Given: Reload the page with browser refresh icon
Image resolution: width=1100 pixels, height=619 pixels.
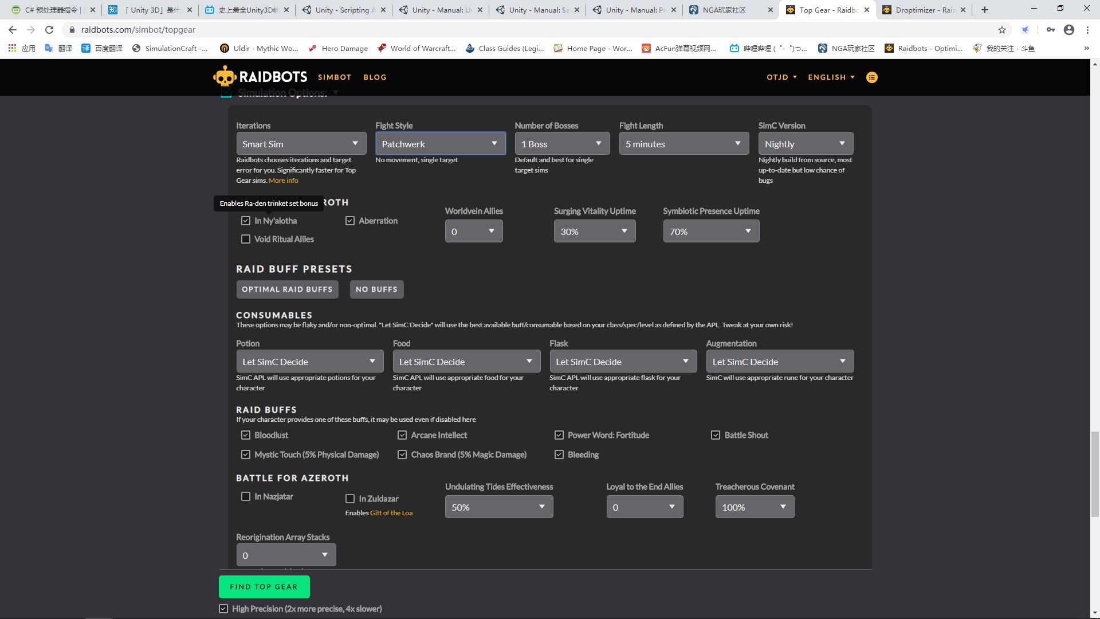Looking at the screenshot, I should pyautogui.click(x=49, y=30).
